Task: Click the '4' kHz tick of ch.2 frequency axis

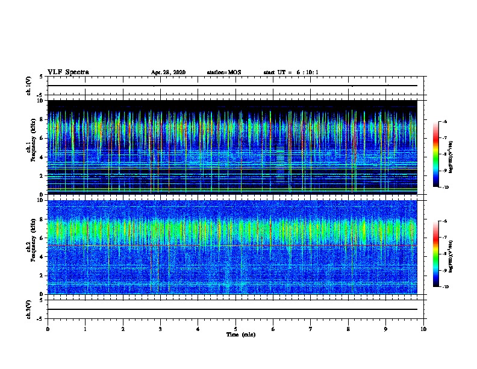Action: [x=42, y=257]
